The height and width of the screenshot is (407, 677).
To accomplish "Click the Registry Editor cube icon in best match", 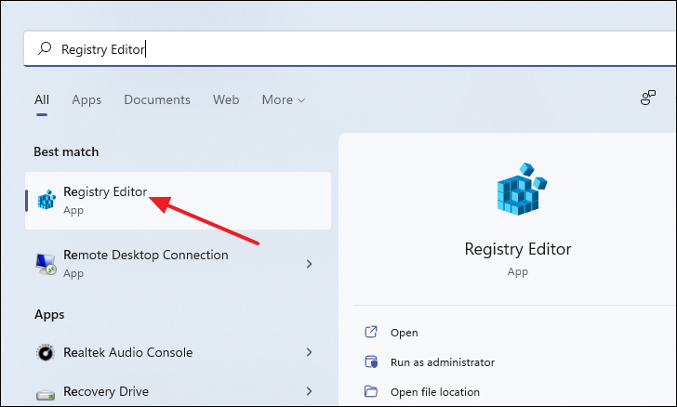I will click(46, 200).
